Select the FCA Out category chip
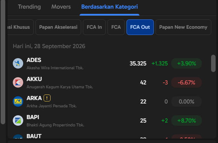This screenshot has height=143, width=218. [x=140, y=27]
